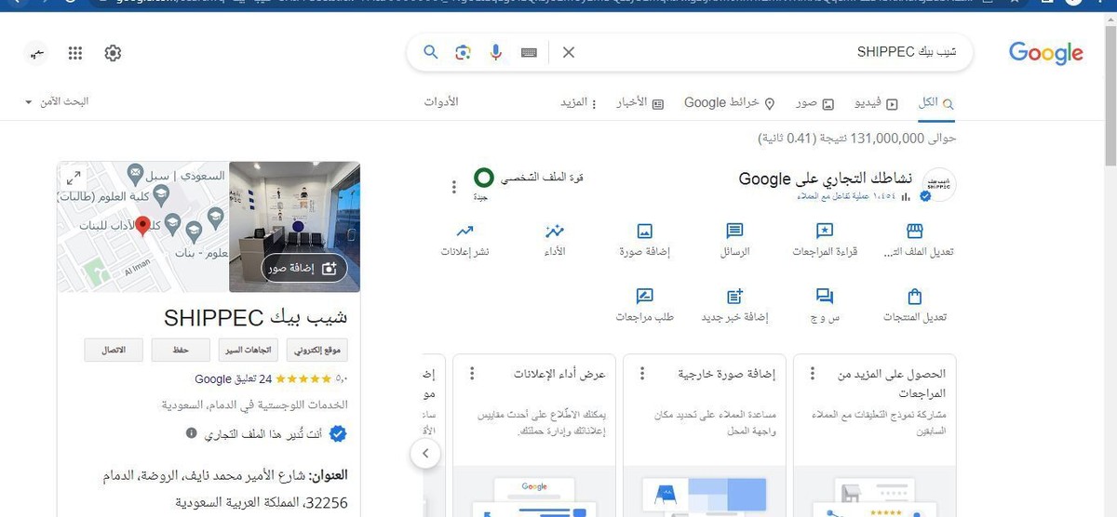1117x517 pixels.
Task: Open menu on الحصول على المزيد من المراجعات card
Action: tap(813, 374)
